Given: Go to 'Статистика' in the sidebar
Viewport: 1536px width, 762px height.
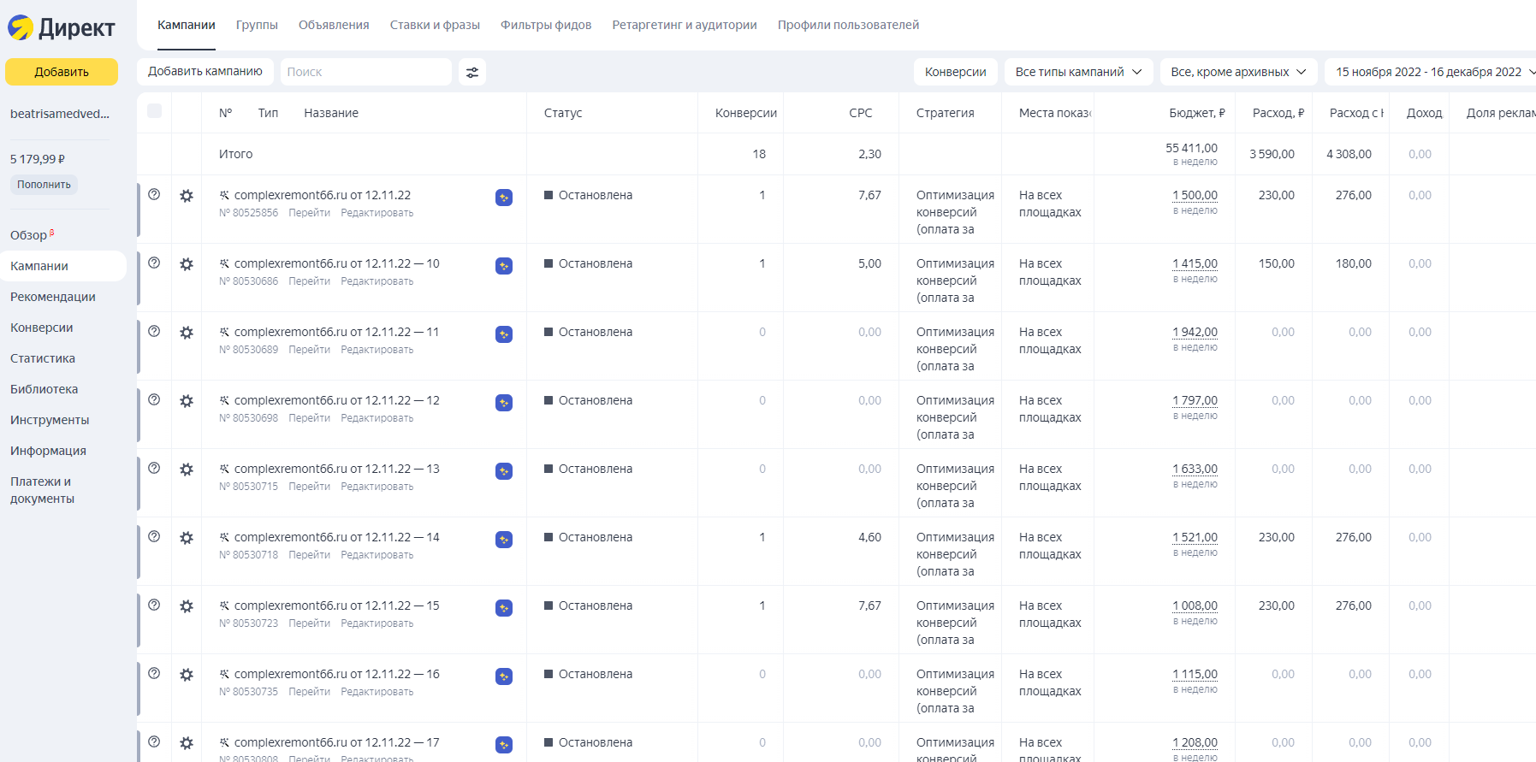Looking at the screenshot, I should tap(43, 358).
